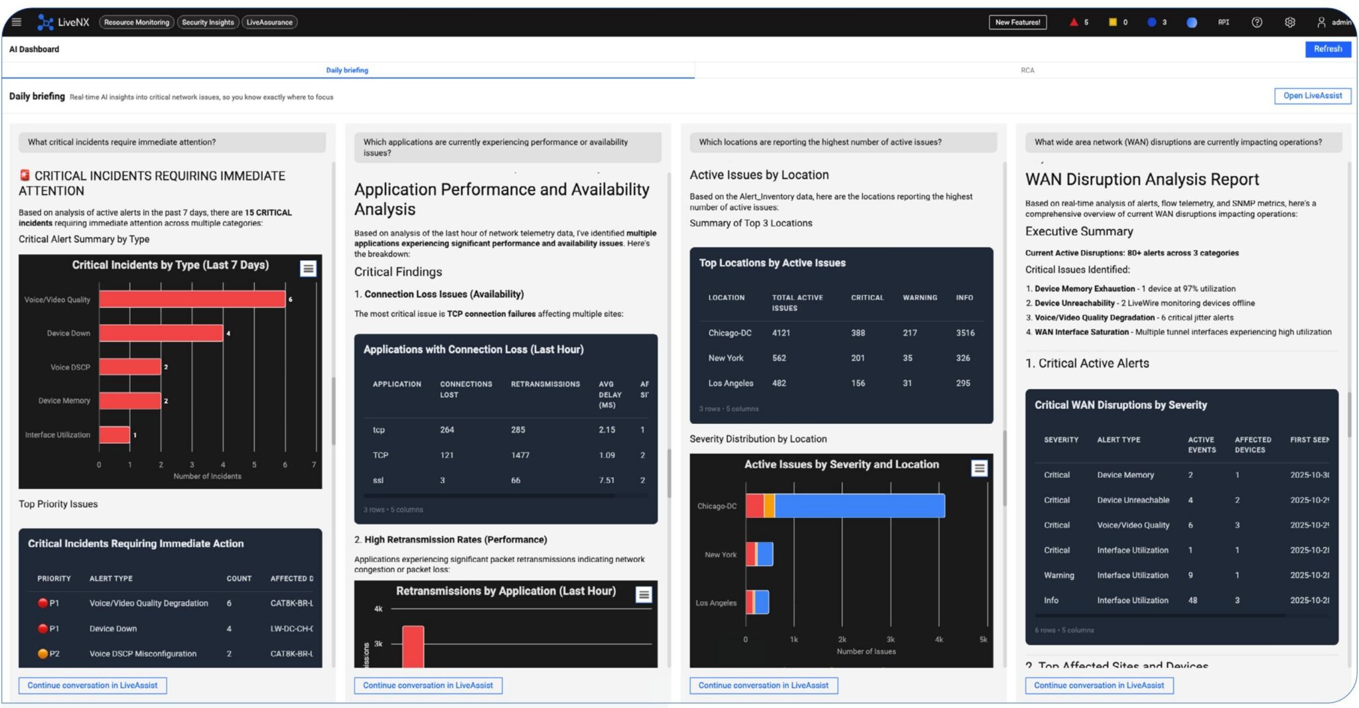Click the CONNECTIONS LOST column header
This screenshot has height=708, width=1359.
pos(466,389)
